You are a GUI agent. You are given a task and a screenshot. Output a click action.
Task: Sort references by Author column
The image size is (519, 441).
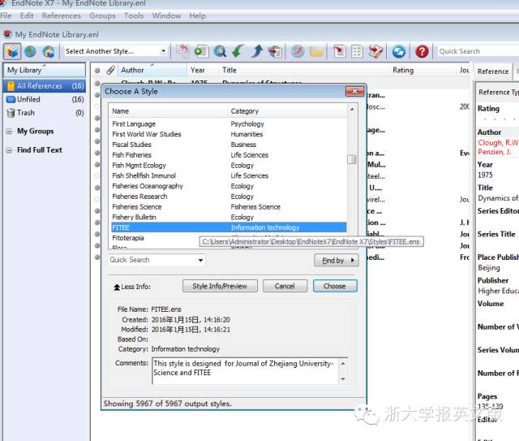(152, 70)
